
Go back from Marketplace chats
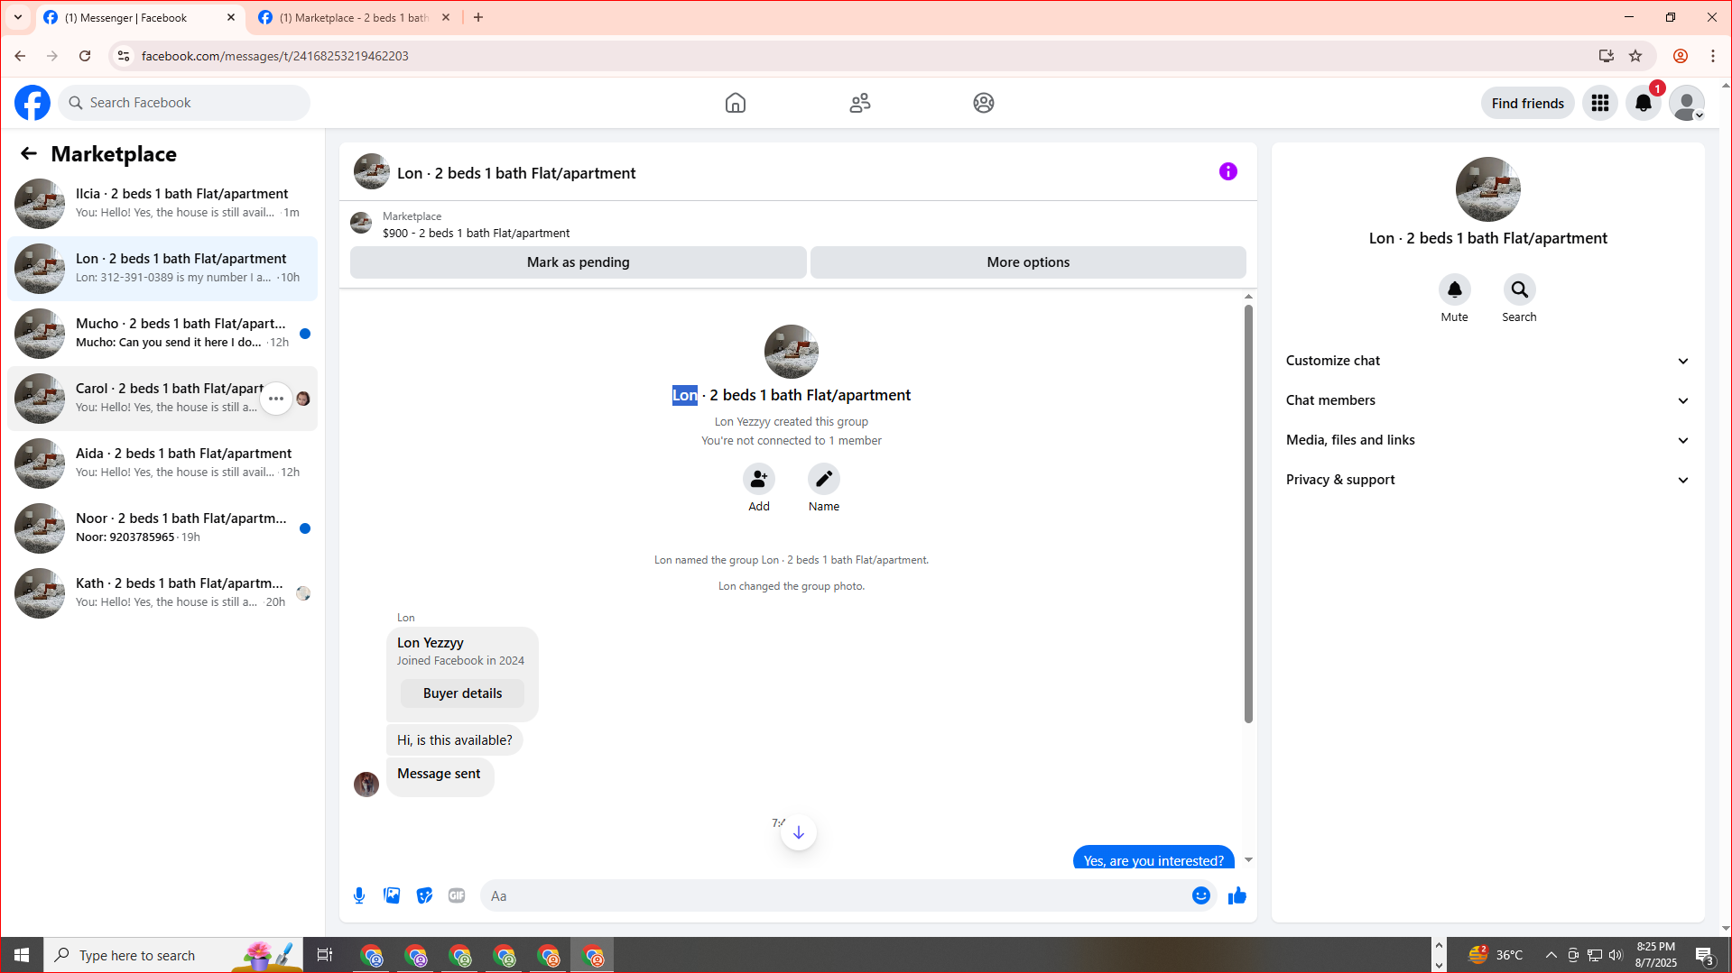[x=29, y=154]
